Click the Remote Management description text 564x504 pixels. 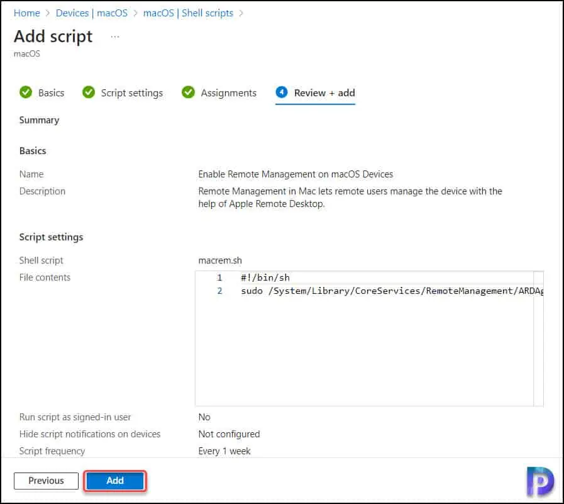pos(350,198)
